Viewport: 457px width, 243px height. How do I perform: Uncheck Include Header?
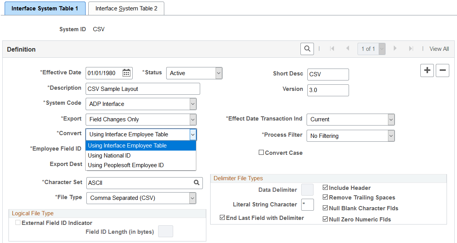coord(325,188)
